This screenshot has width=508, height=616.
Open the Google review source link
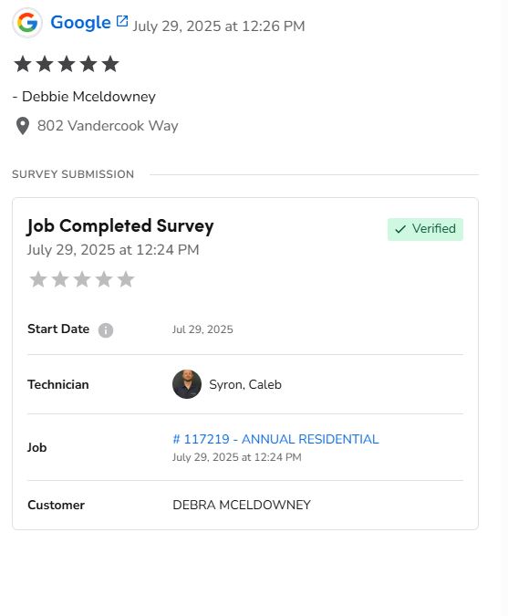80,23
